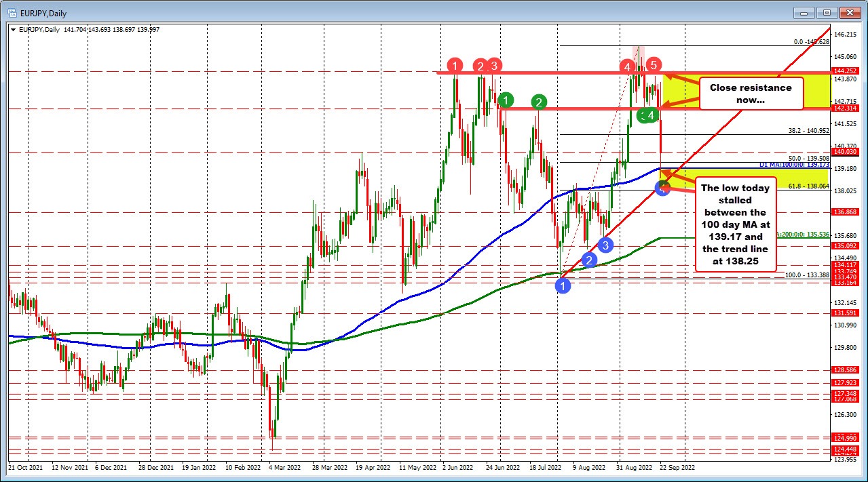This screenshot has height=482, width=868.
Task: Click the red price label 128.586
Action: [x=844, y=370]
